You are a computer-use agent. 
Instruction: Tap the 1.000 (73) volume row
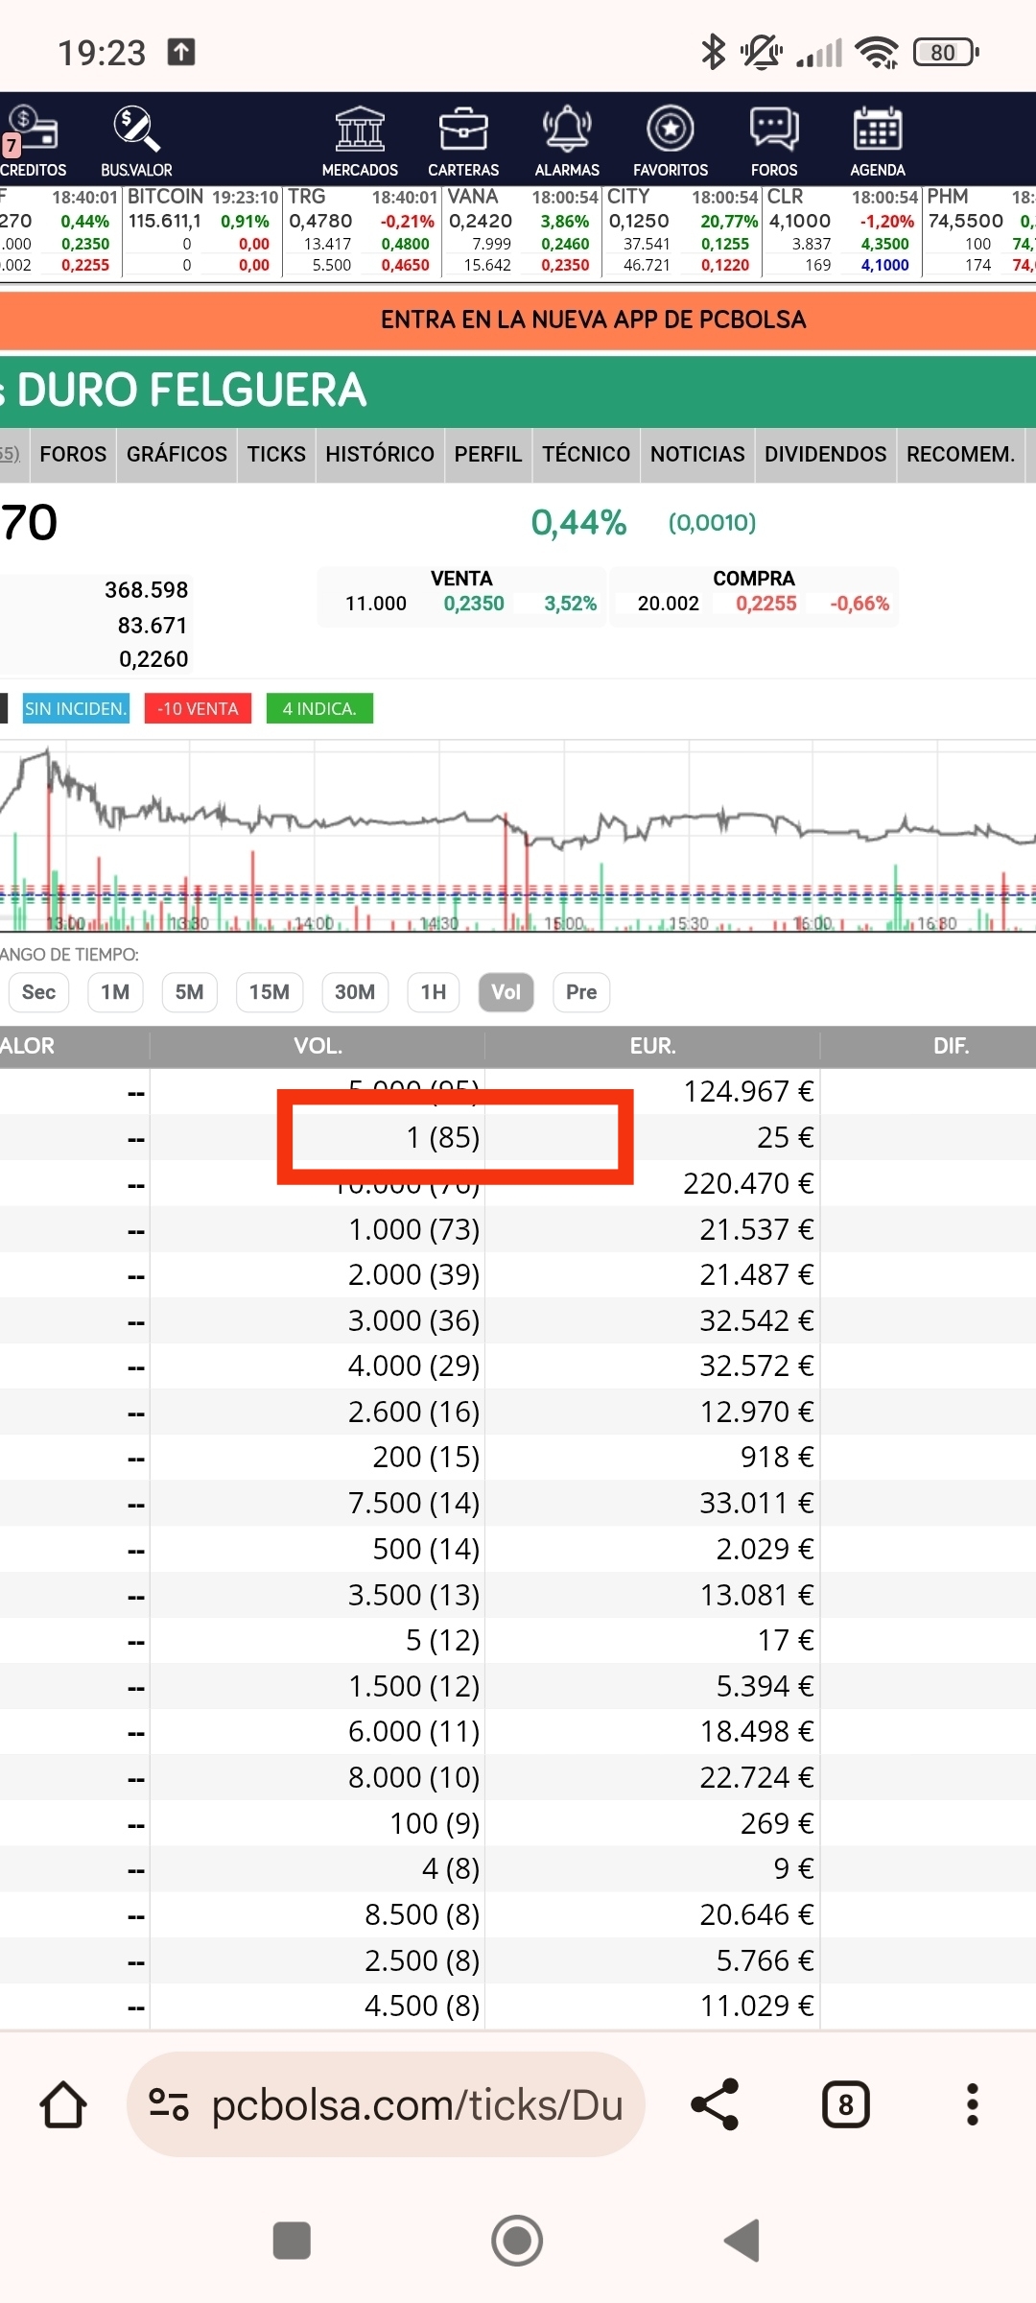413,1229
